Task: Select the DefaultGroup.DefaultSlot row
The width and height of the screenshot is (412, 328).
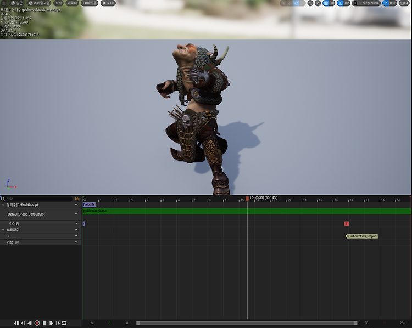Action: [41, 214]
